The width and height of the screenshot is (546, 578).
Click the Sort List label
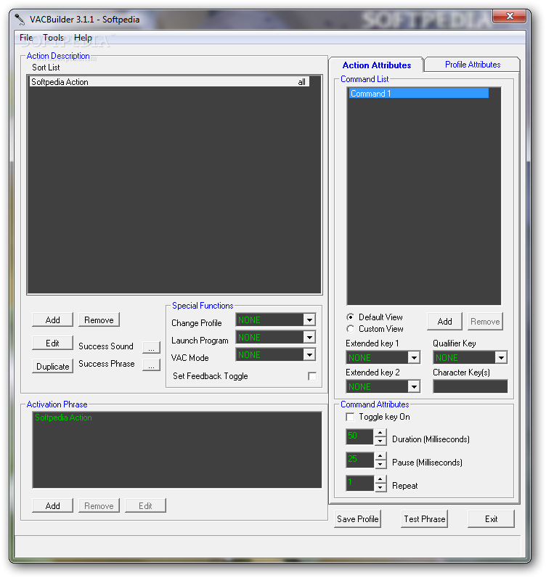click(x=46, y=68)
